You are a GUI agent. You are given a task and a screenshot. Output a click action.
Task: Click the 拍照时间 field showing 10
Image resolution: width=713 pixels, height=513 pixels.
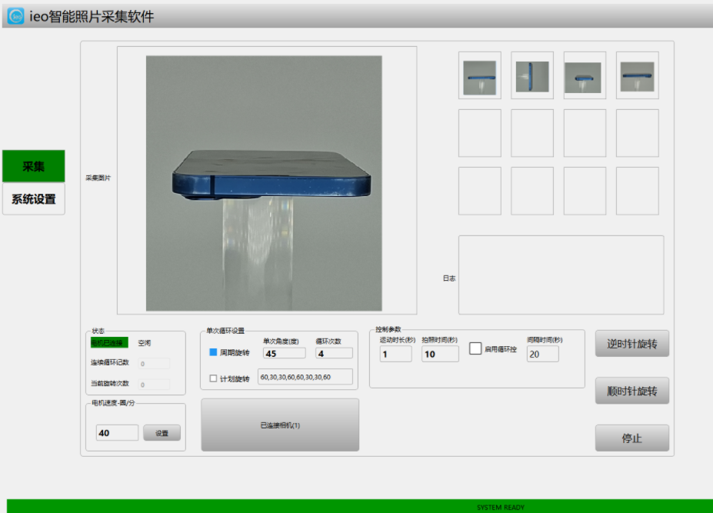click(x=440, y=354)
